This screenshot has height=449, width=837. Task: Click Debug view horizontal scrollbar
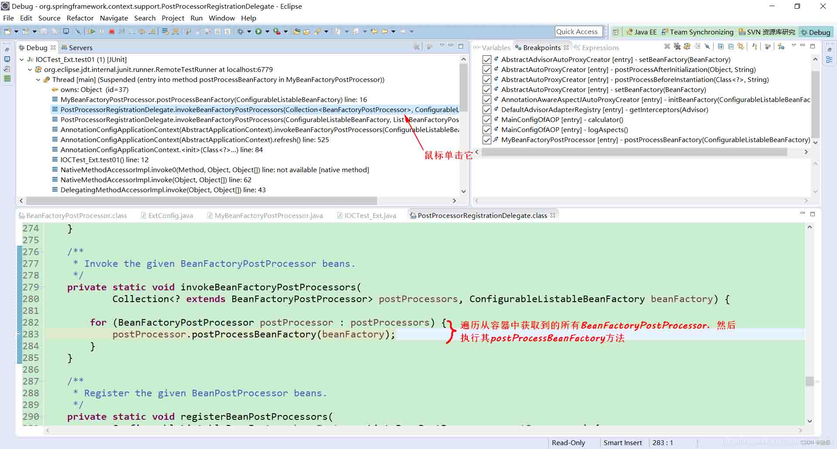coord(201,201)
